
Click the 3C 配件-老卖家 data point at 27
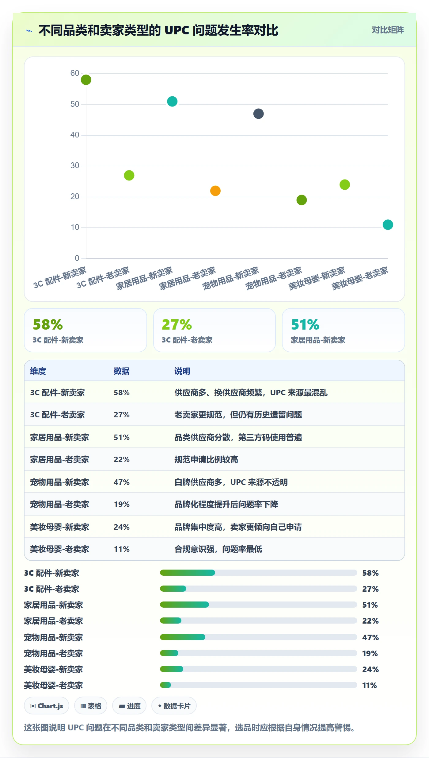tap(129, 175)
